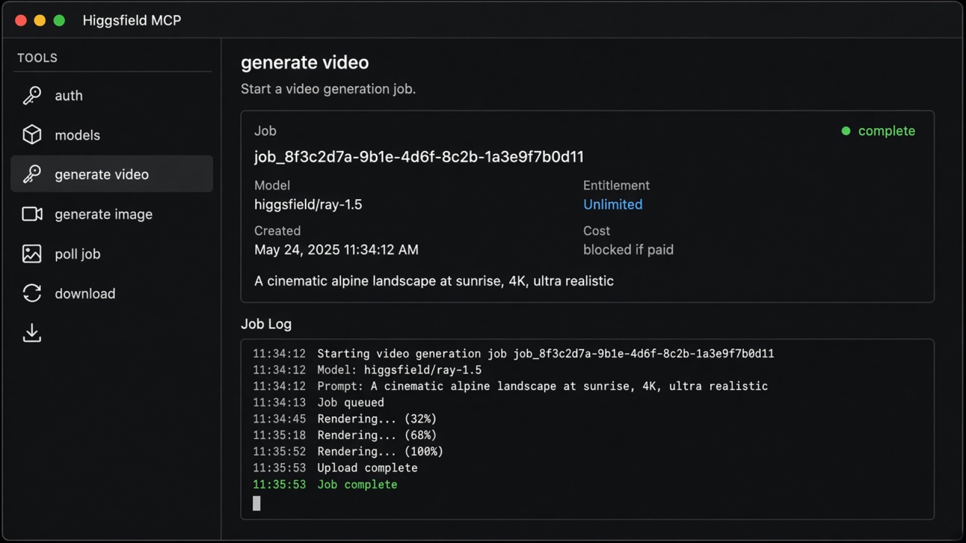The height and width of the screenshot is (543, 966).
Task: Click the 'Starting video generation job' log line
Action: coord(513,353)
